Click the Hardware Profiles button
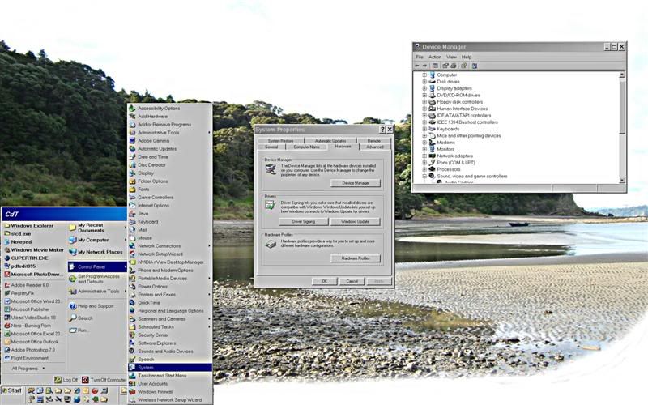 tap(356, 258)
